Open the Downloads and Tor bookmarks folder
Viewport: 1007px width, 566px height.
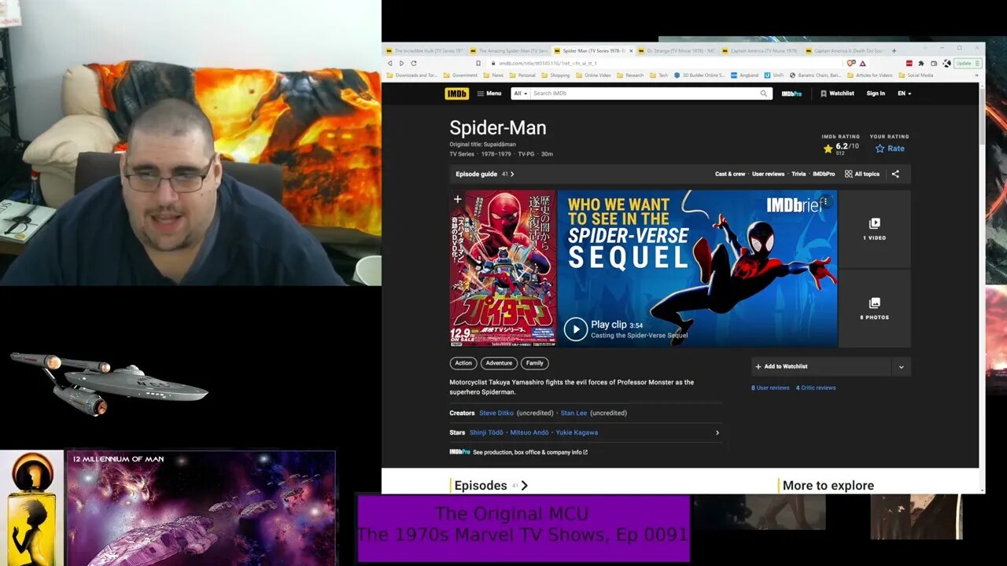coord(412,75)
